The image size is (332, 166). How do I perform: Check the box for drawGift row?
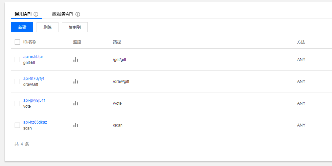(x=17, y=82)
